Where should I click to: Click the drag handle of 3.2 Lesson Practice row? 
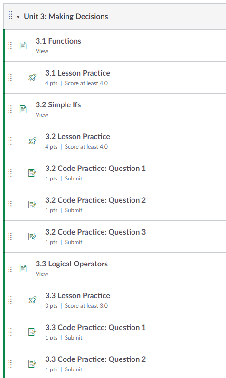coord(10,141)
